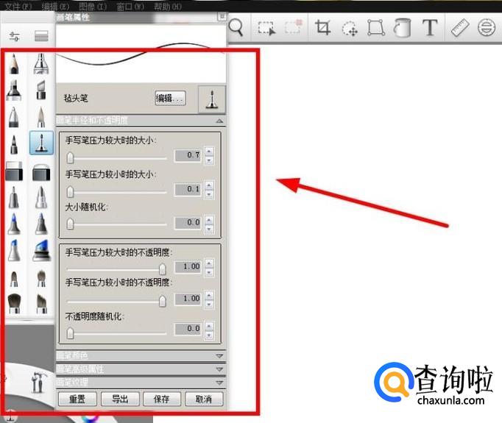This screenshot has height=423, width=502.
Task: Select the pointed paintbrush in the palette
Action: pos(41,117)
